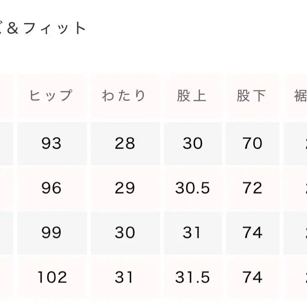
Task: Select the 股上 value 30.5 cell
Action: coord(192,188)
